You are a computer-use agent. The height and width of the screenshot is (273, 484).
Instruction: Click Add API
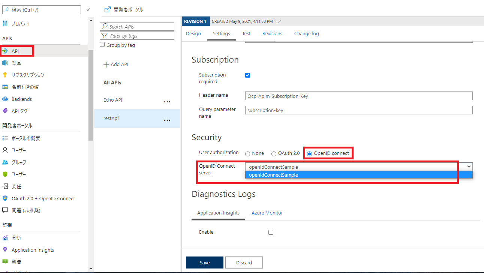click(x=116, y=64)
